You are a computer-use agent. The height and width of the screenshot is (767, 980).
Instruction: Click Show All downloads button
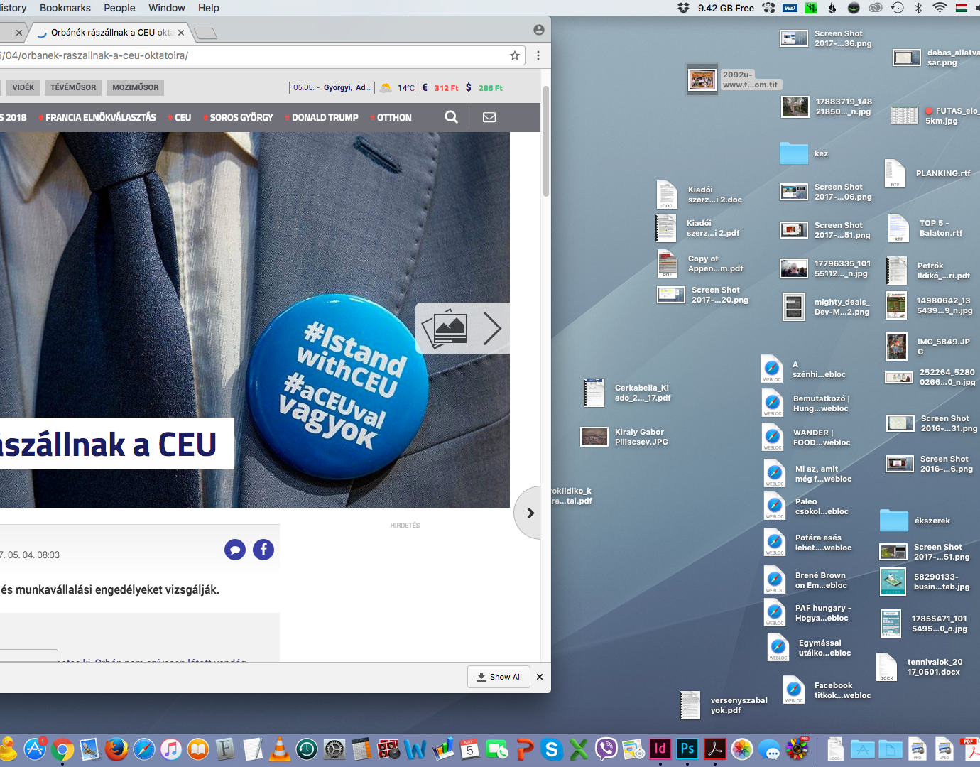coord(499,677)
